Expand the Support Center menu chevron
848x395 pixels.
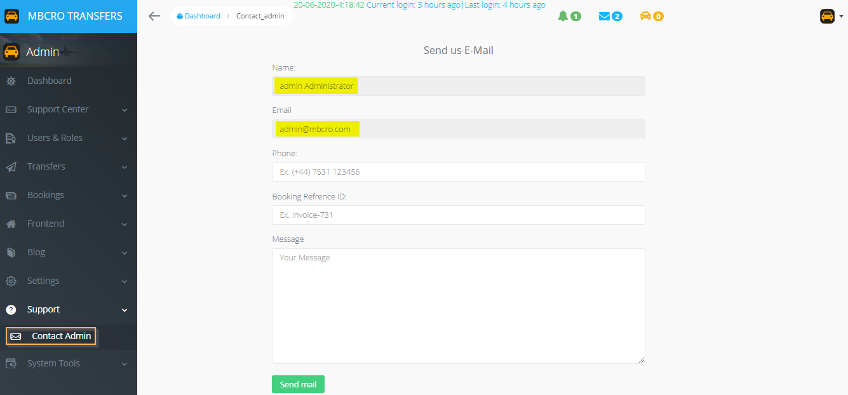125,110
